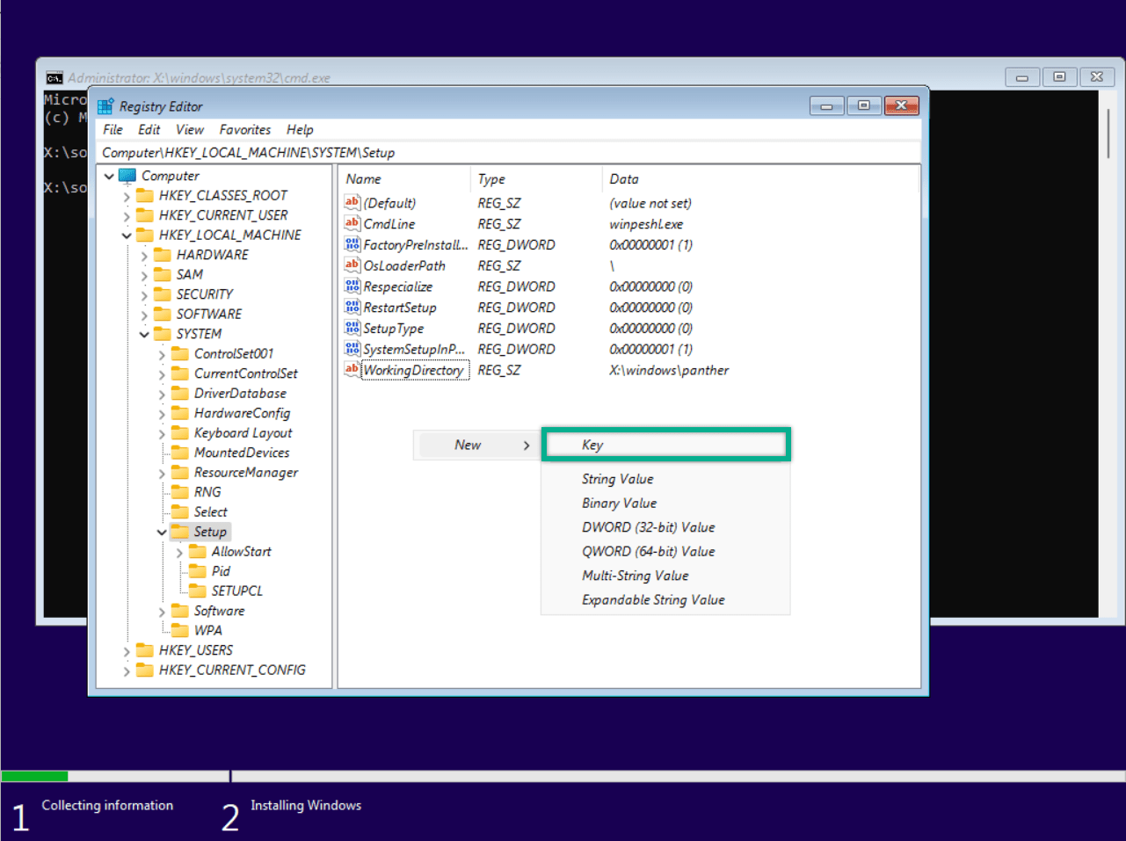Open the Favorites menu

point(244,129)
